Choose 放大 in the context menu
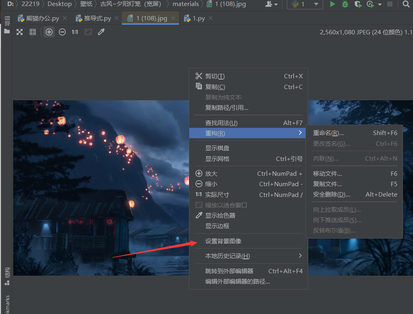Screen dimensions: 413x314 coord(248,174)
